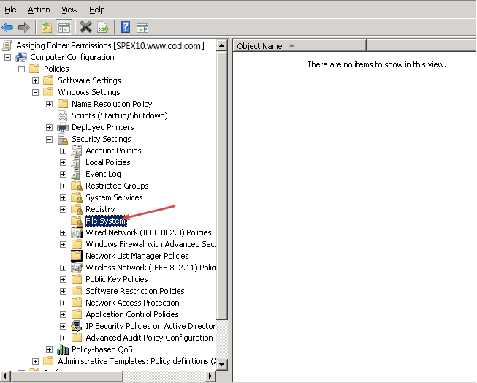Select Event Log tree item
Viewport: 477px width, 383px height.
tap(103, 174)
